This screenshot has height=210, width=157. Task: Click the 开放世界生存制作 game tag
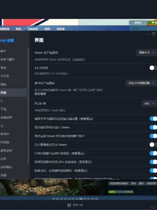[x=119, y=184]
